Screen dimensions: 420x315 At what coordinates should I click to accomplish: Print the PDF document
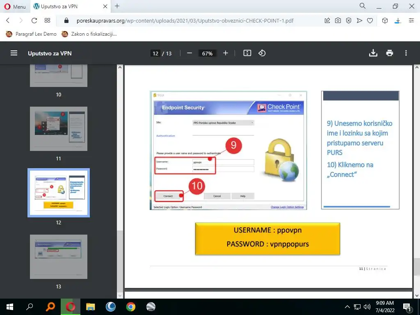tap(390, 53)
